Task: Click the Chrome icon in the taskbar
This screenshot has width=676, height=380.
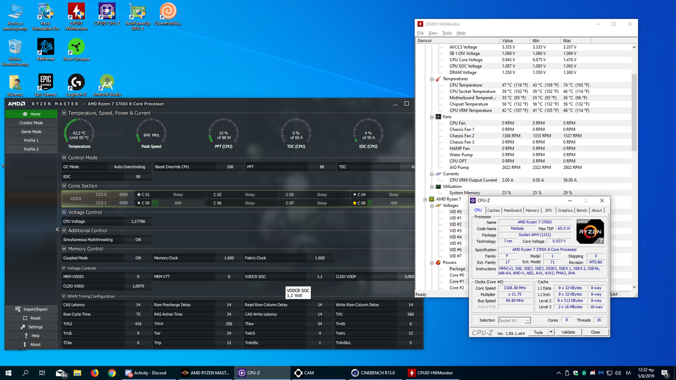Action: click(x=111, y=373)
